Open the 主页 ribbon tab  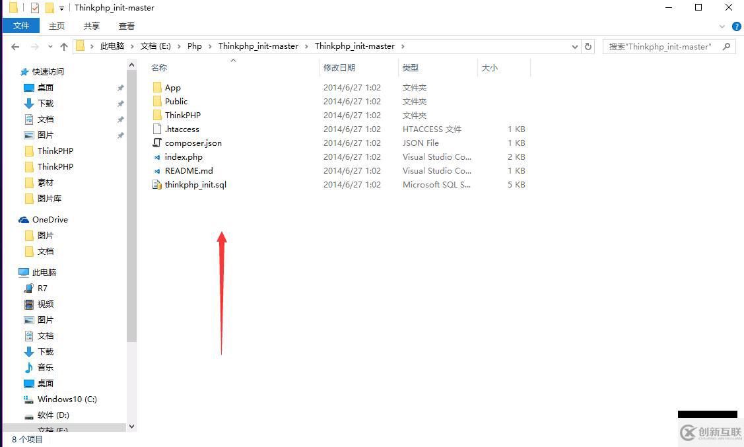[57, 26]
